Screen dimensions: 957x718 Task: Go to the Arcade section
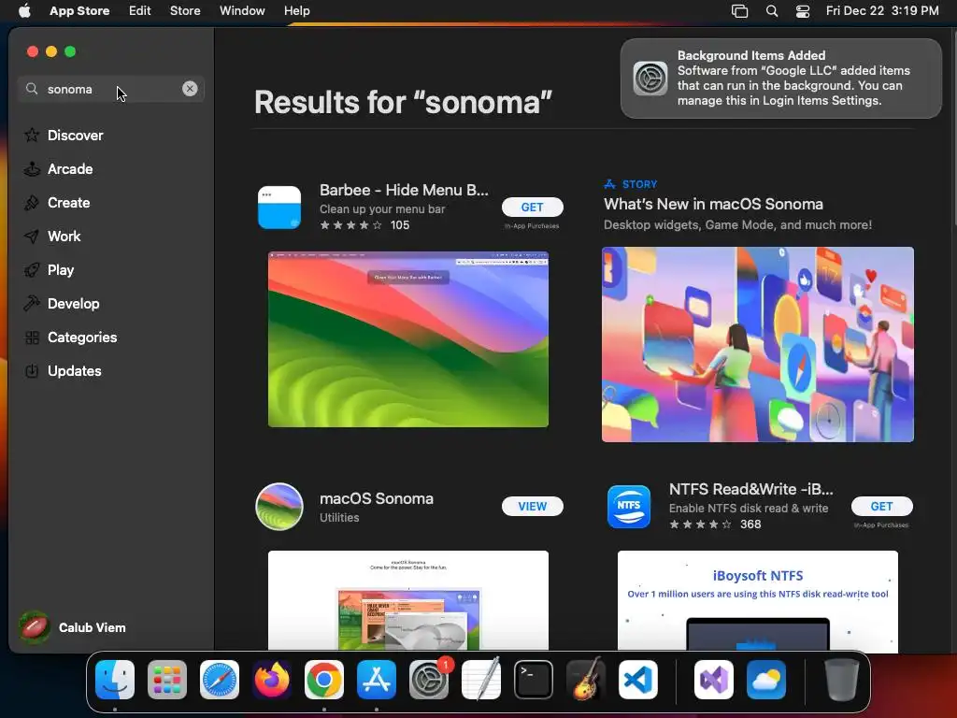click(59, 168)
